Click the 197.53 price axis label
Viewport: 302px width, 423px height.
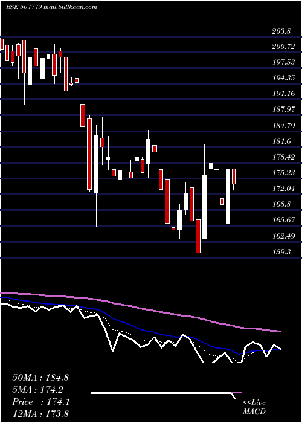click(x=283, y=62)
